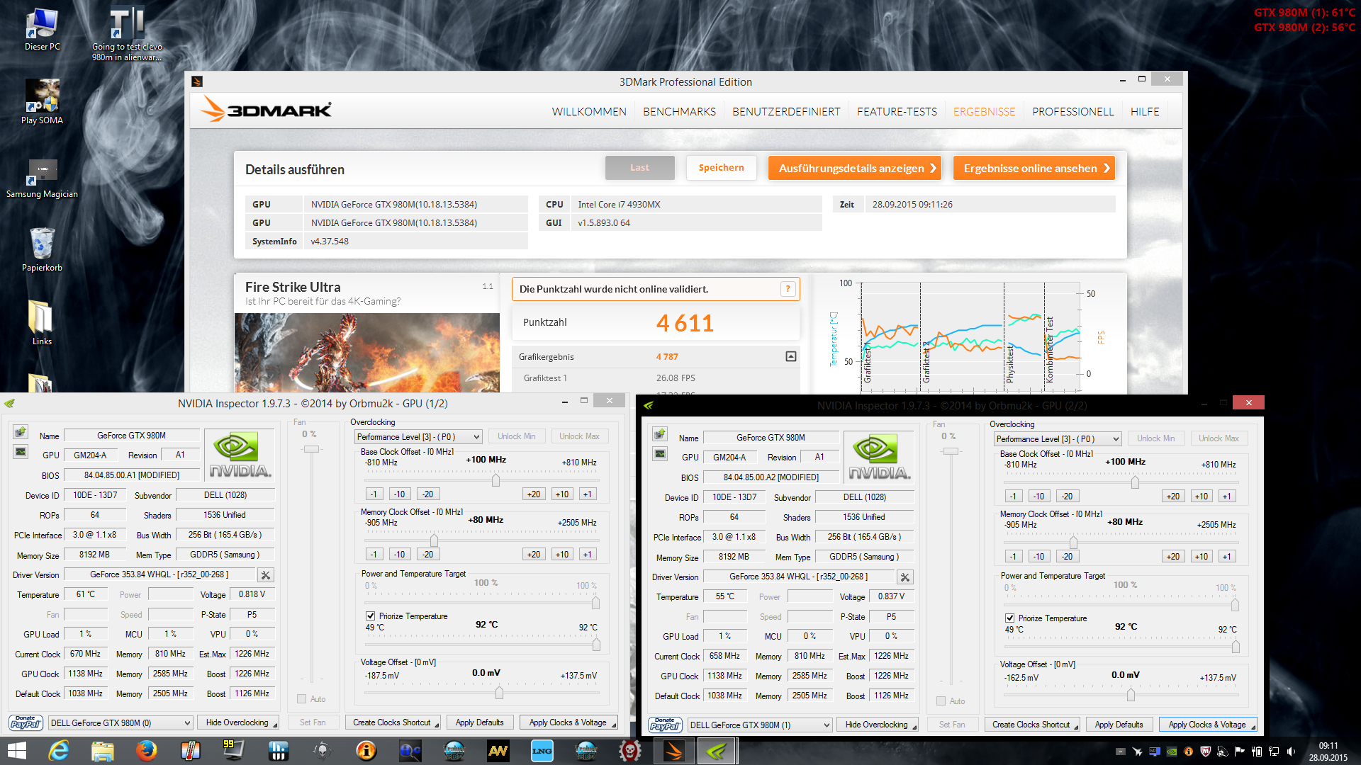Viewport: 1361px width, 765px height.
Task: Open Performance Level dropdown in GPU (1/2)
Action: click(x=419, y=437)
